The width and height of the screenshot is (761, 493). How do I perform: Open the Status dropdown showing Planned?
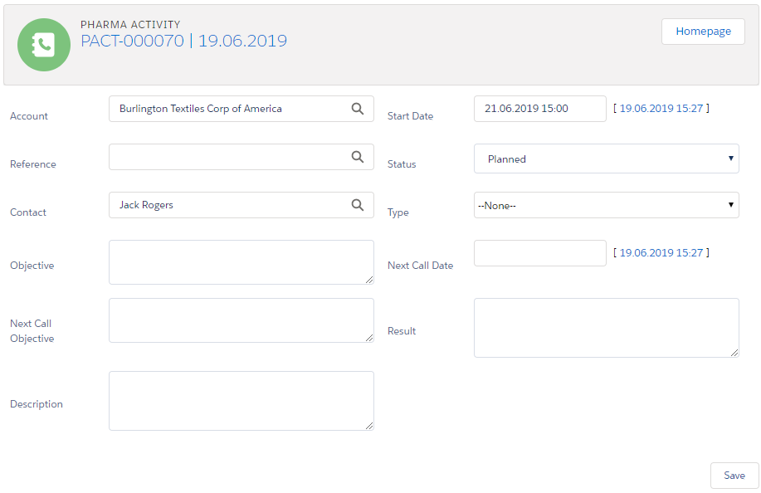[606, 159]
